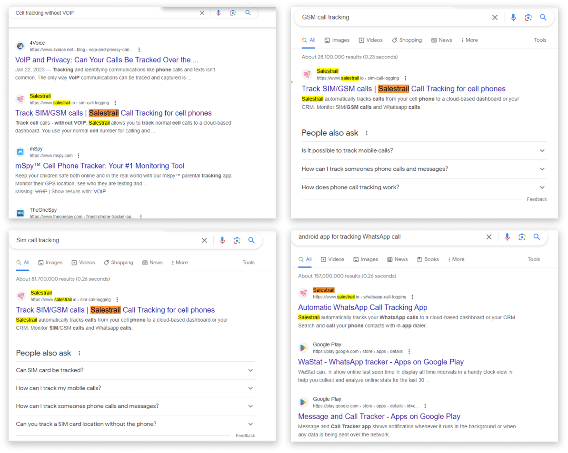Expand 'Can SIM card be tracked?' question

pos(135,370)
